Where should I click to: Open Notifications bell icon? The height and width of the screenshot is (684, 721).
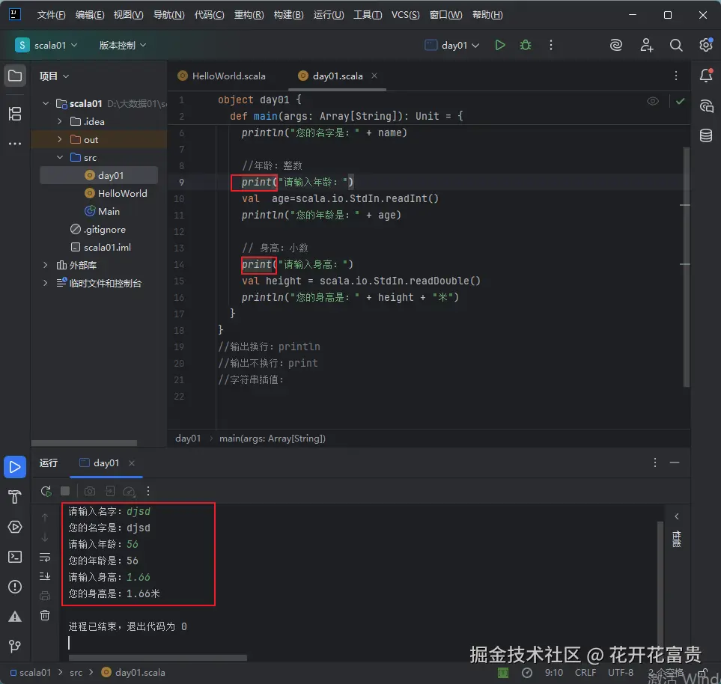point(706,76)
